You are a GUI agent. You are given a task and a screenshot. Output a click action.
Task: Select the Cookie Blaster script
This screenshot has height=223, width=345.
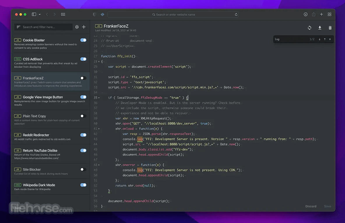[x=50, y=43]
